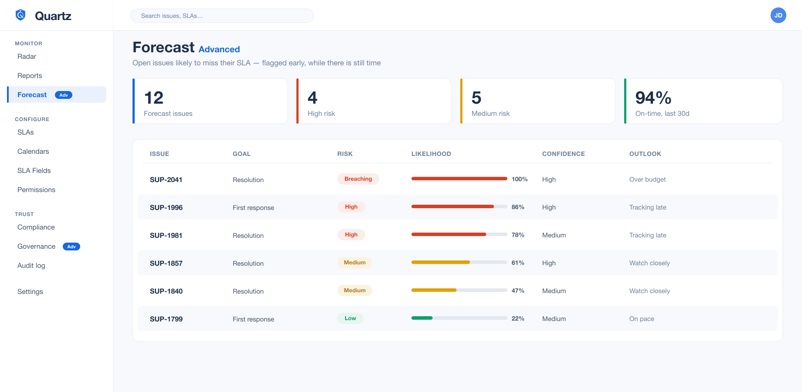Click the Low risk badge
The width and height of the screenshot is (802, 392).
point(350,318)
